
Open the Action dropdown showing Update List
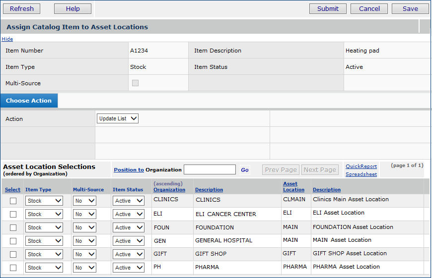pos(118,118)
